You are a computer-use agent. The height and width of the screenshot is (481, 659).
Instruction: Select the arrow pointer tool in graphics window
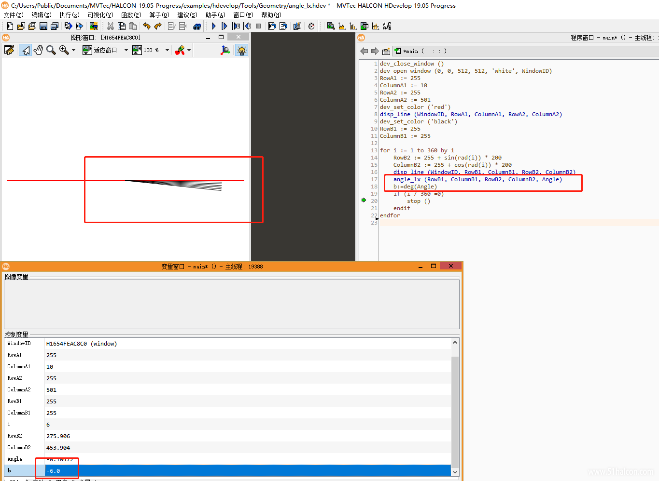pos(26,50)
